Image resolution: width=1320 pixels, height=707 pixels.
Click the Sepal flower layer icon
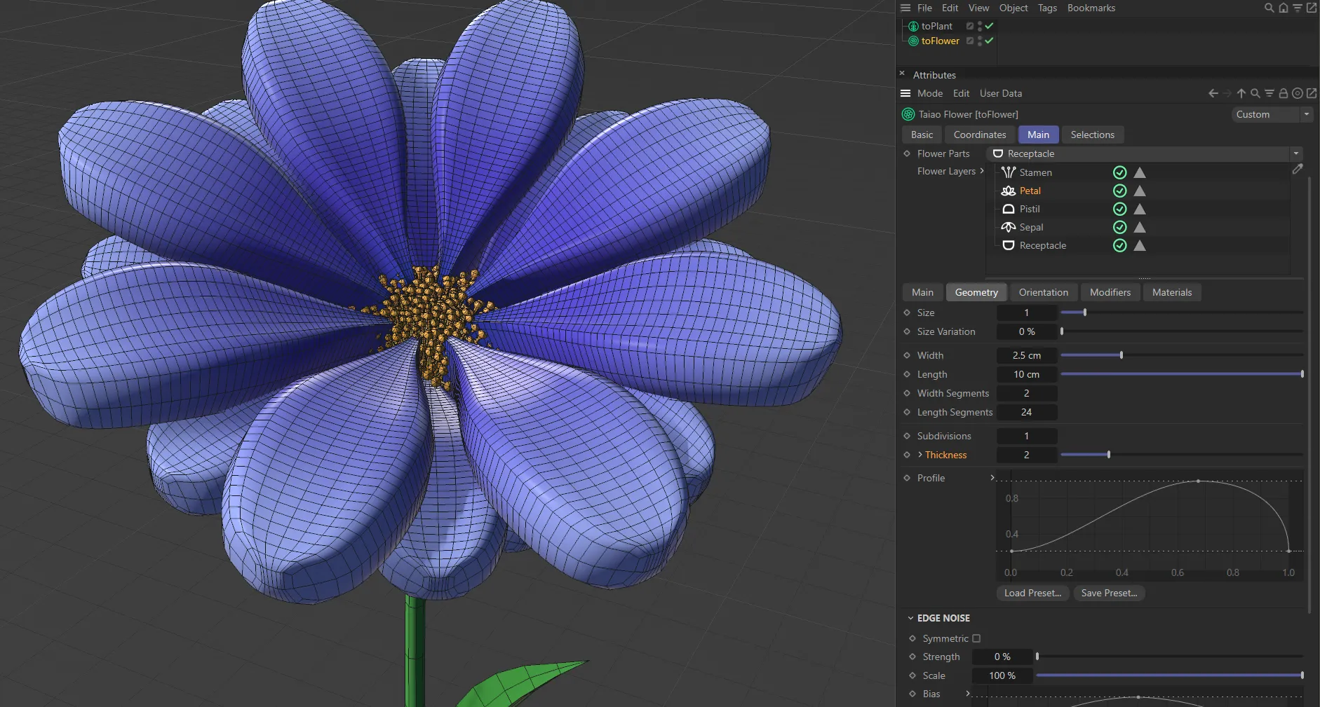(x=1008, y=227)
